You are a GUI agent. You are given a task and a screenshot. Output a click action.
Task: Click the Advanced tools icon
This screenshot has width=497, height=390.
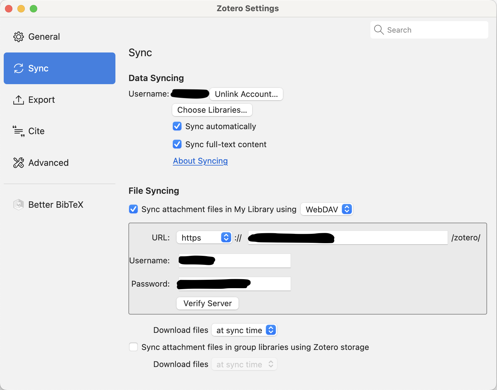[x=18, y=163]
